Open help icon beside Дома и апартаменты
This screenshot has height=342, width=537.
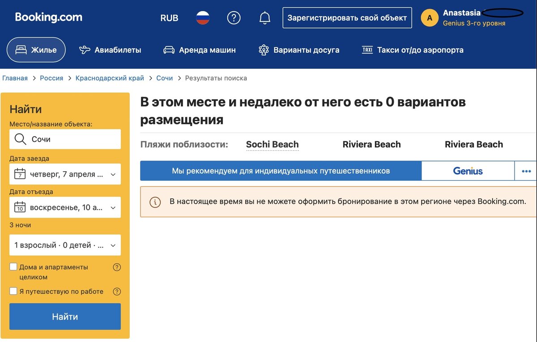point(117,267)
